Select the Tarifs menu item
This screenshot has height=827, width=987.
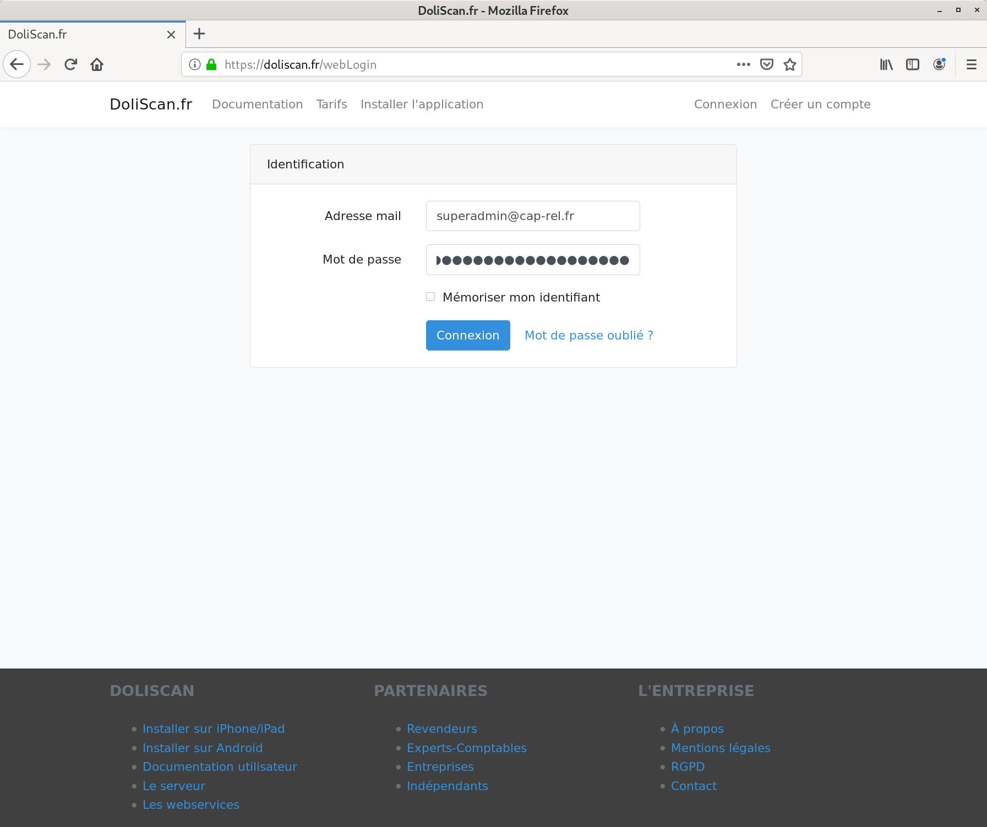[331, 104]
